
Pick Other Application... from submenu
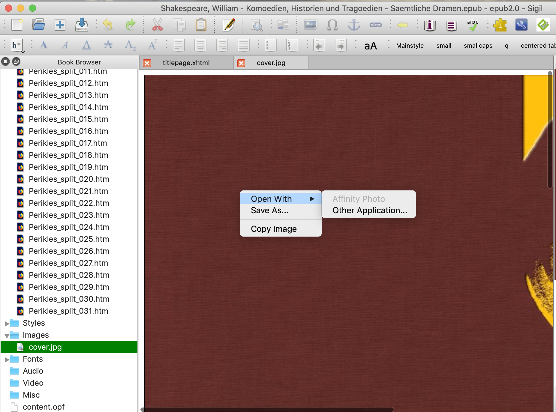coord(369,210)
